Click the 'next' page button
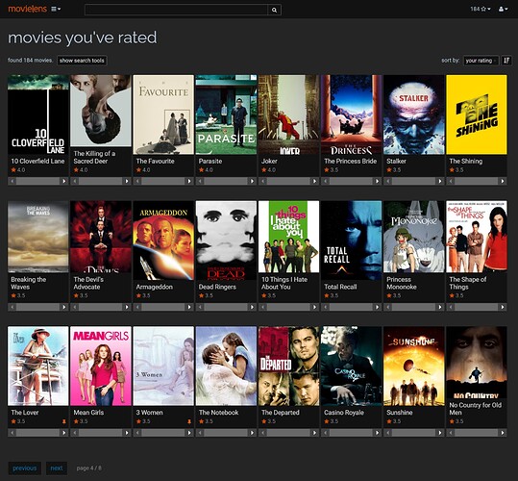 (x=57, y=468)
